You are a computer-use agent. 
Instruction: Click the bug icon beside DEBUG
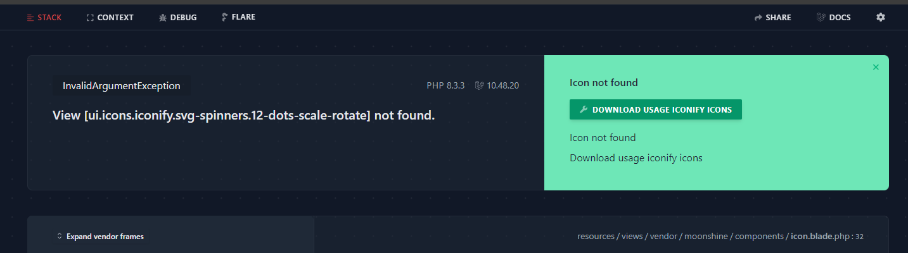tap(163, 18)
